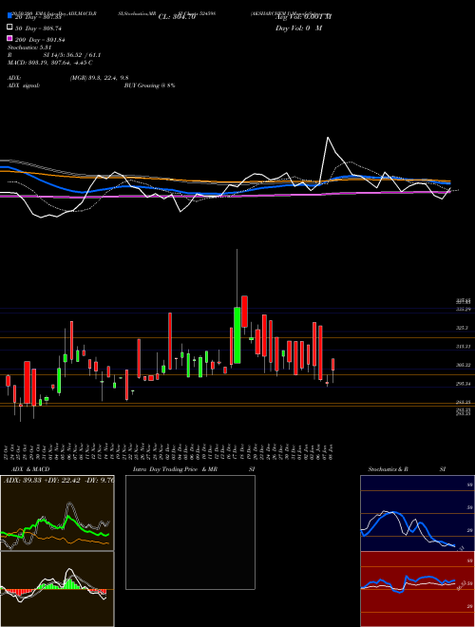Click the 305.22 price axis label
475x627 pixels.
click(463, 365)
